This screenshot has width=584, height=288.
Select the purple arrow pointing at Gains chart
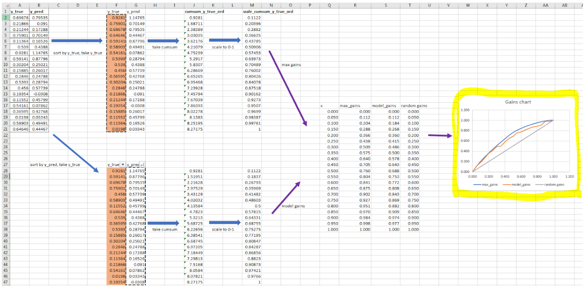coord(440,136)
